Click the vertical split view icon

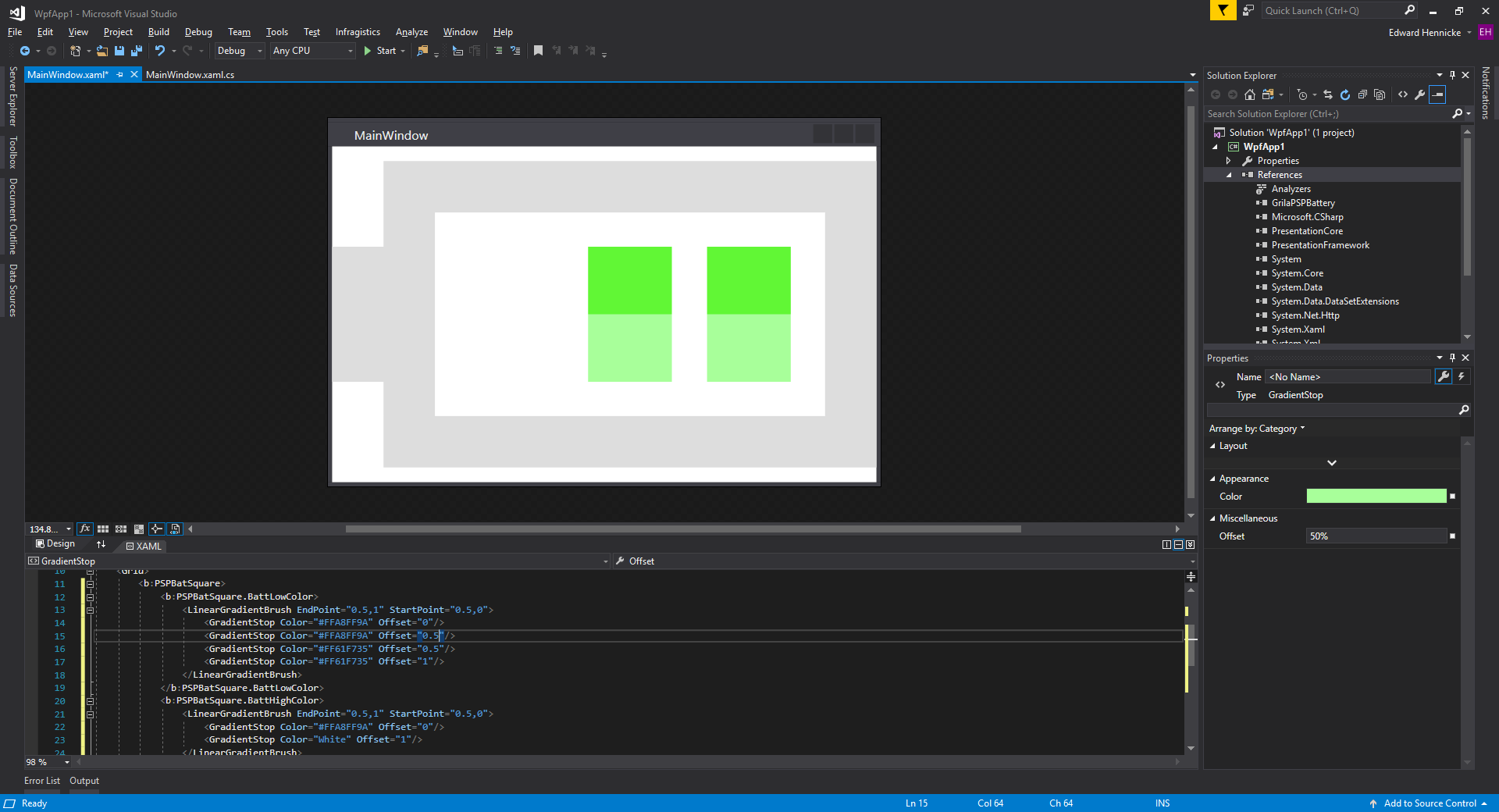point(1166,545)
